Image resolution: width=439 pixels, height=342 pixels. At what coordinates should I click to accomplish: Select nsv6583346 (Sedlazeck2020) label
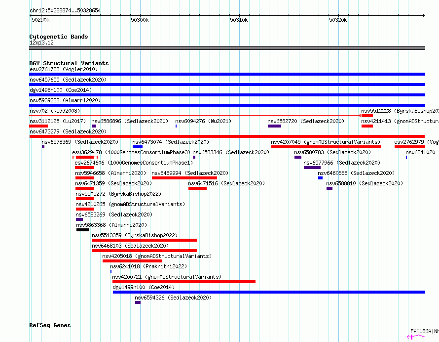point(231,152)
